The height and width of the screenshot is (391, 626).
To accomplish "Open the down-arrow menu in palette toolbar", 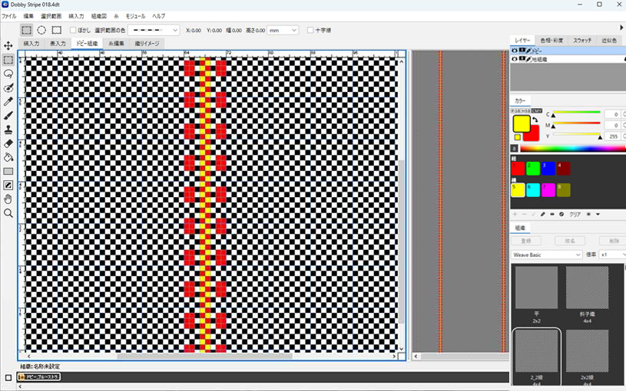I will click(x=598, y=215).
